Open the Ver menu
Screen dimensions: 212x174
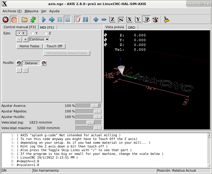tap(44, 11)
